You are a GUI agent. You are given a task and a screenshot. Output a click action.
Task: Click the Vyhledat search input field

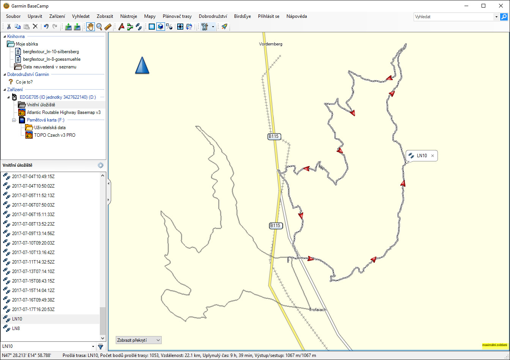(453, 17)
